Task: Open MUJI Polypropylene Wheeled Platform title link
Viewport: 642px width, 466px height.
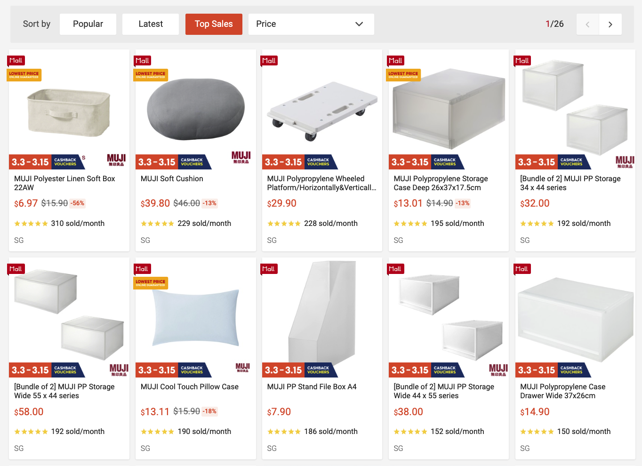Action: pyautogui.click(x=321, y=183)
